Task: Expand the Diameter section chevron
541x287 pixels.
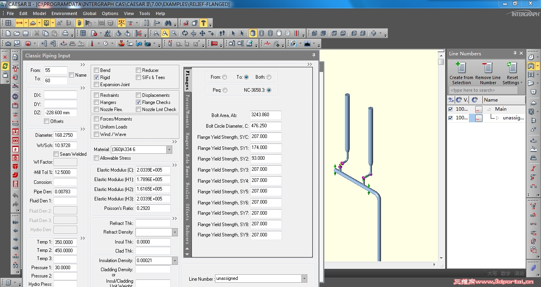Action: point(83,129)
